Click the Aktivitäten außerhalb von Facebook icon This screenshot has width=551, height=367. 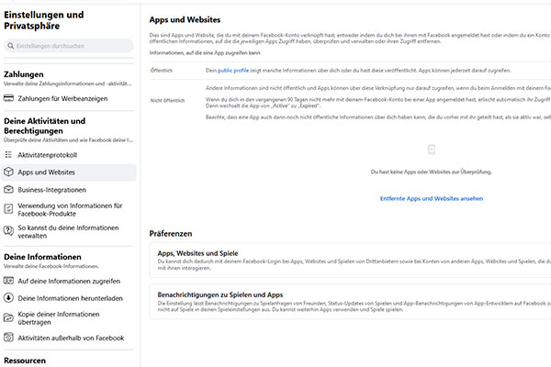tap(9, 339)
